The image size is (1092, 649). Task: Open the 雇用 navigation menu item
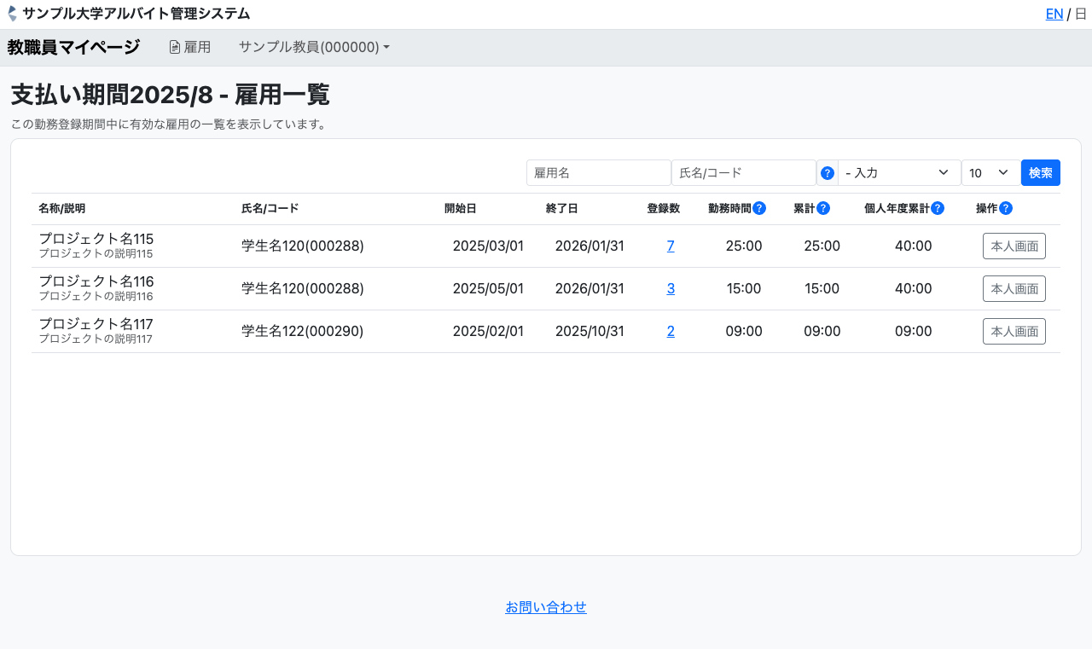[189, 48]
